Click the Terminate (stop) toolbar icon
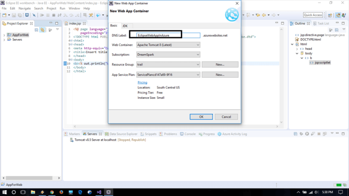This screenshot has width=349, height=196. (x=54, y=15)
